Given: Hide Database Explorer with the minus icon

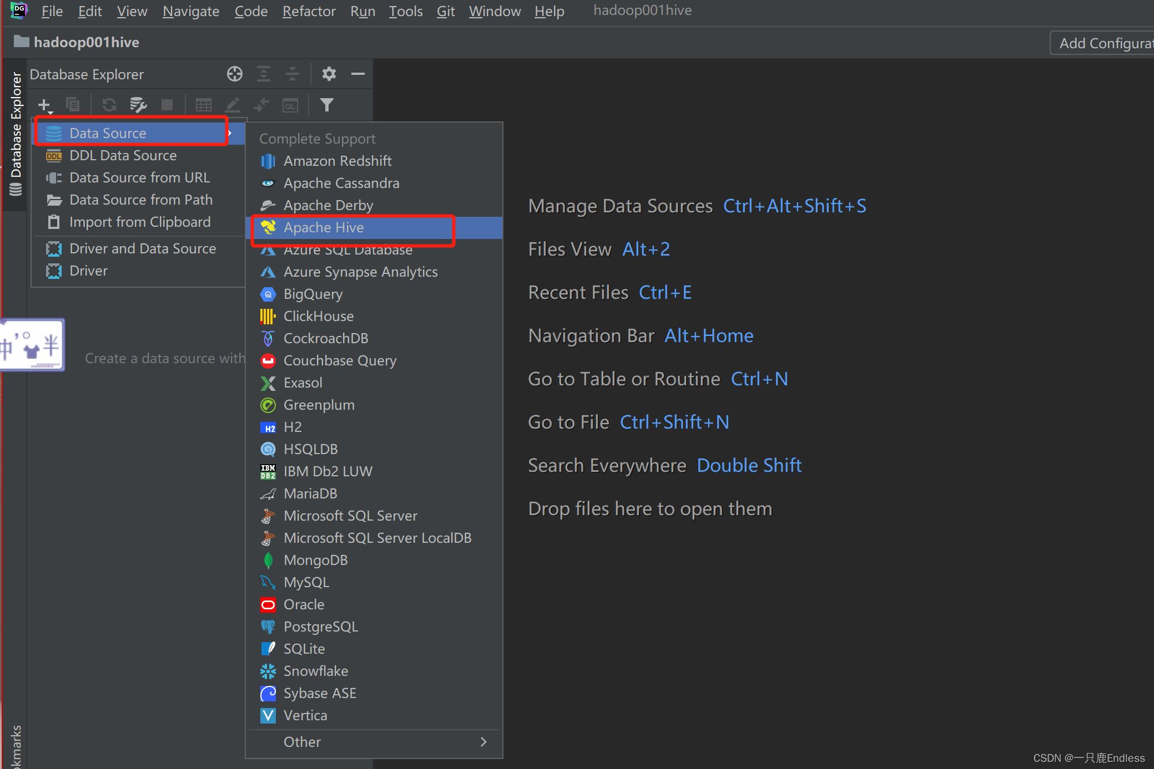Looking at the screenshot, I should click(358, 74).
